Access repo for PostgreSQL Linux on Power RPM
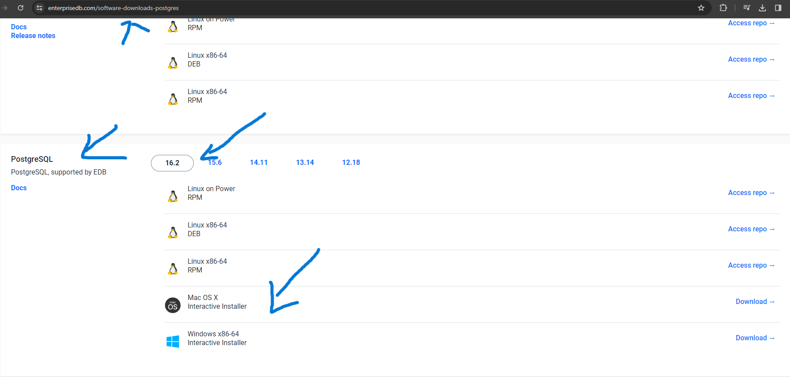 (x=751, y=193)
